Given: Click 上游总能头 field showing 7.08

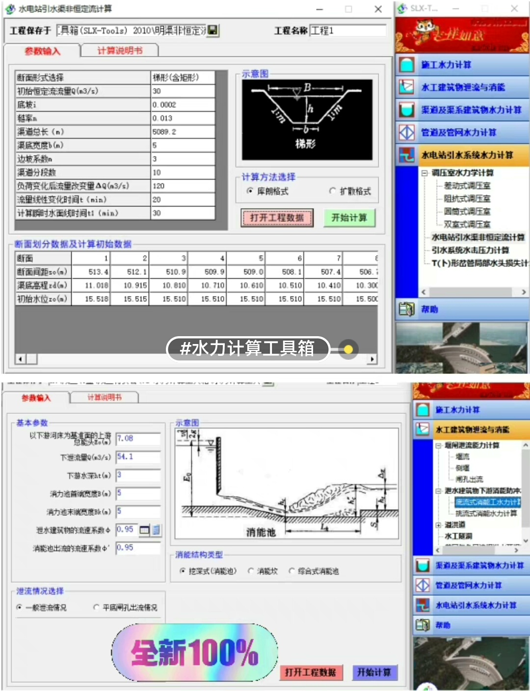Looking at the screenshot, I should pyautogui.click(x=138, y=439).
